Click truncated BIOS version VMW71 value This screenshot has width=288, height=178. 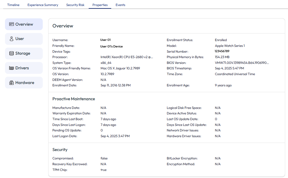(242, 63)
